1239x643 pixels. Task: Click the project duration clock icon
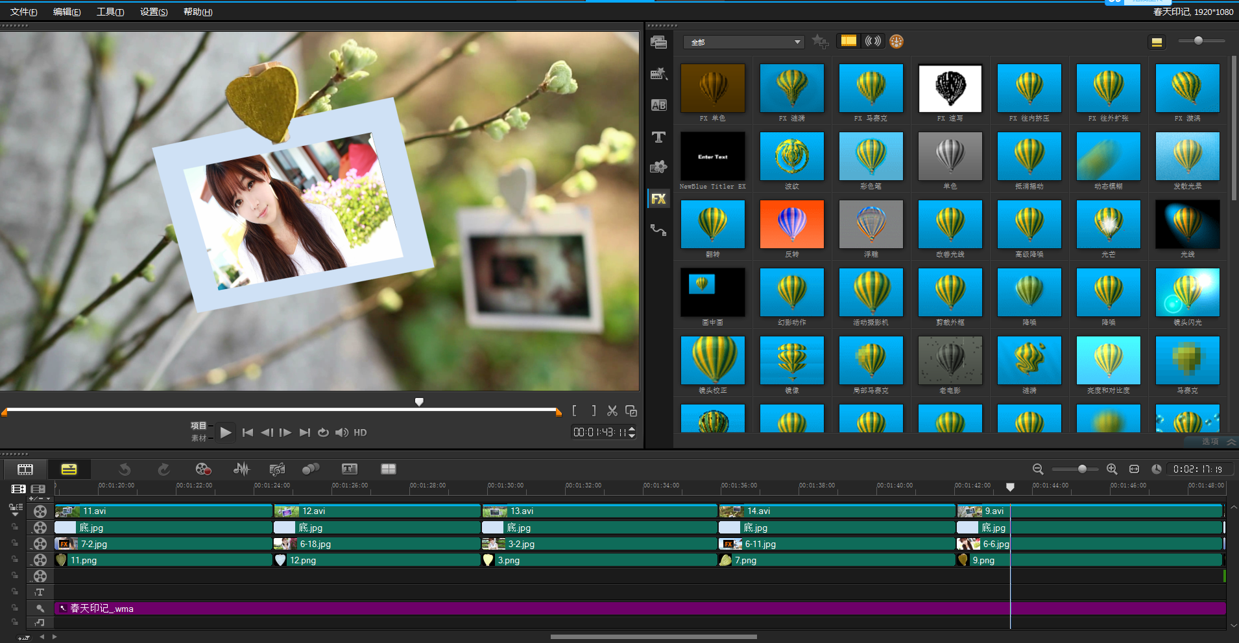tap(1157, 469)
